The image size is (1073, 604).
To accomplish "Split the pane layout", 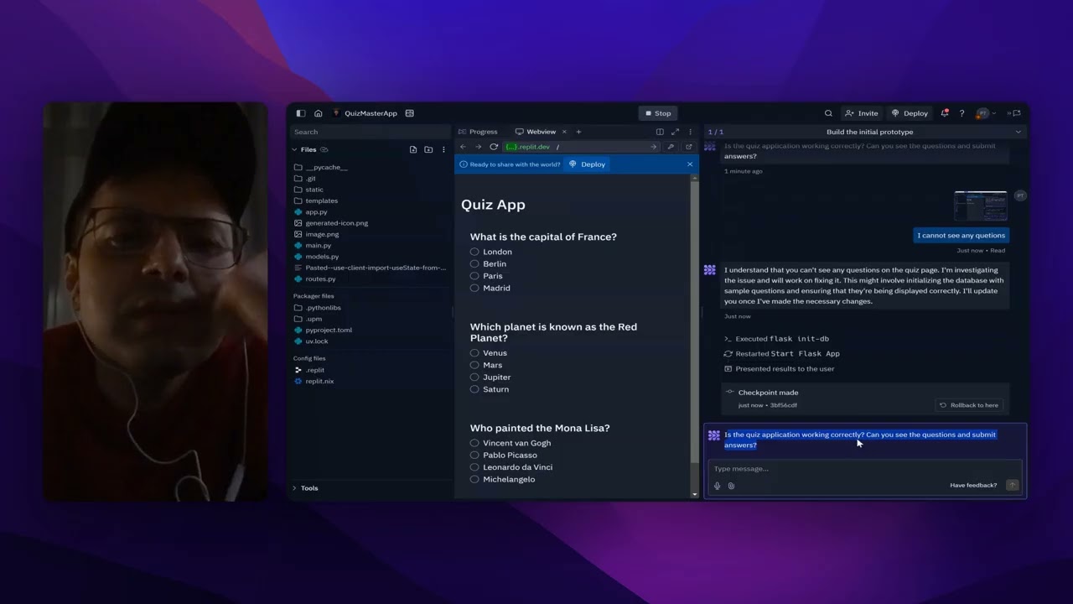I will pos(660,132).
